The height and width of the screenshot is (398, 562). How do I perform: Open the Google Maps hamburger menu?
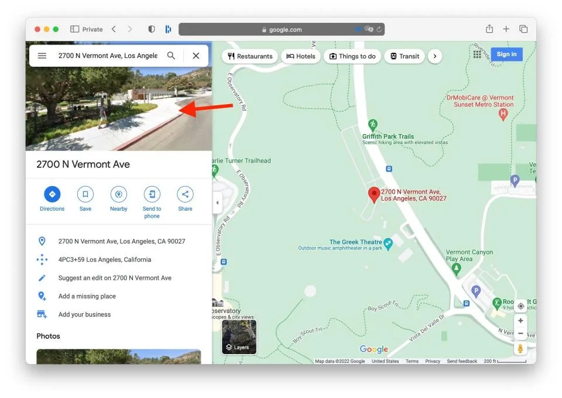click(42, 56)
